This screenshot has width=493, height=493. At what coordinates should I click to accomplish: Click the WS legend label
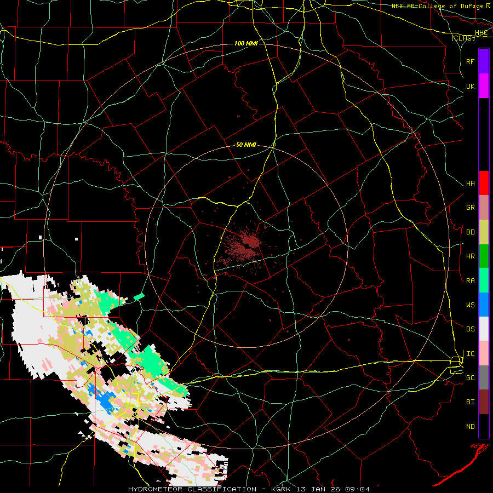point(470,305)
